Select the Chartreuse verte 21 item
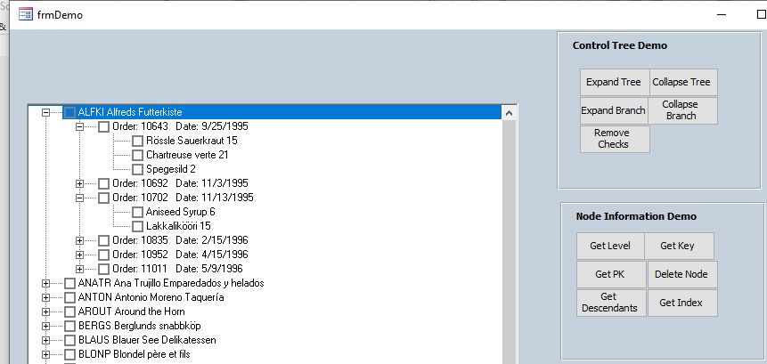Viewport: 767px width, 364px height. pos(187,155)
